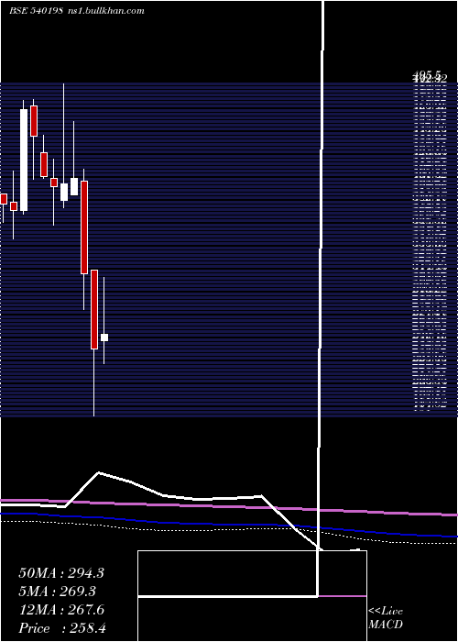458x642 pixels.
Task: Click the 'BSE 540198 ns1.bullkhan.com' header text
Action: 76,11
